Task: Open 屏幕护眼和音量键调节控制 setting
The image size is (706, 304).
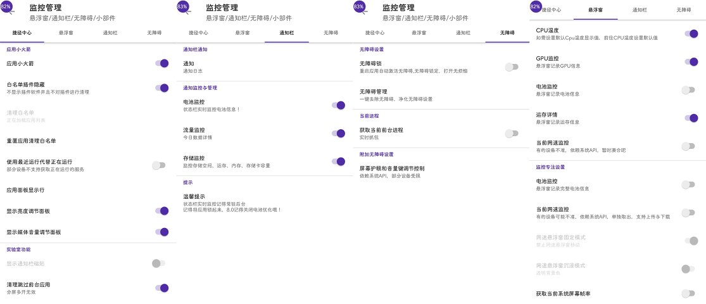Action: [441, 172]
